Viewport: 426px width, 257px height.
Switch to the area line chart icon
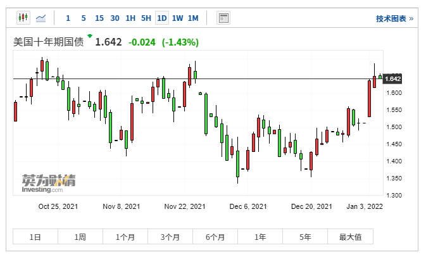[x=41, y=18]
